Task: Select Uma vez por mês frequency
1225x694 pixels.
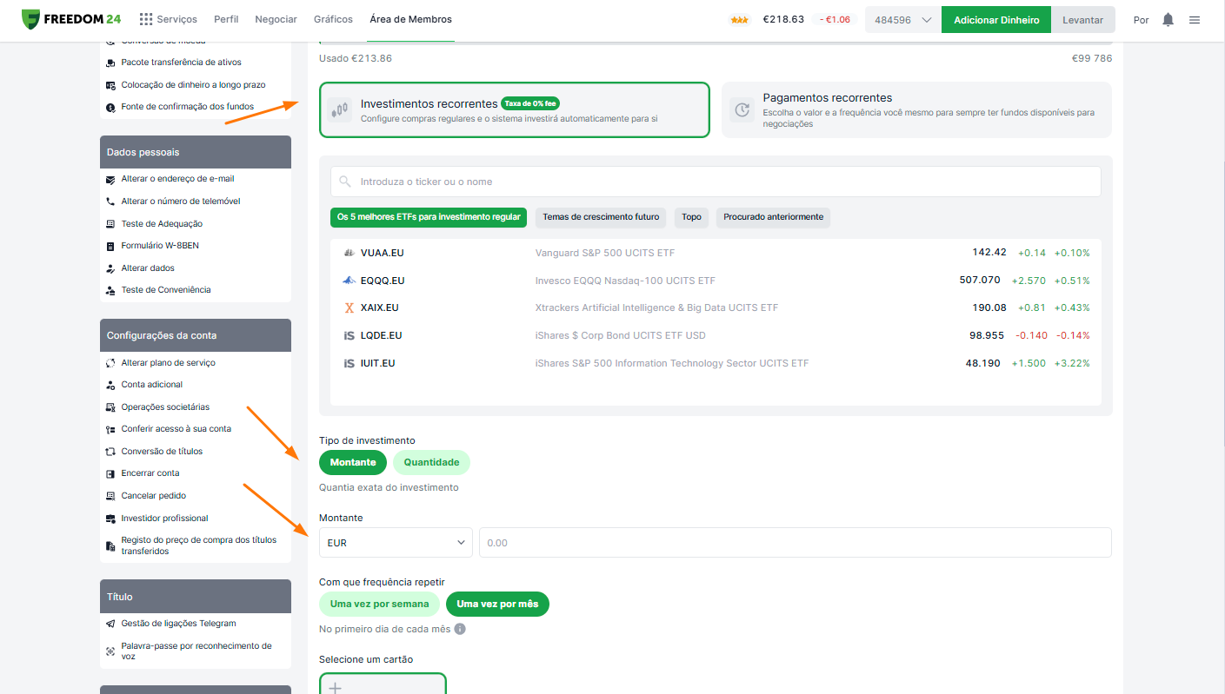Action: [x=497, y=604]
